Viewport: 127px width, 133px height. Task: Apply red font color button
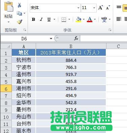tap(90, 19)
